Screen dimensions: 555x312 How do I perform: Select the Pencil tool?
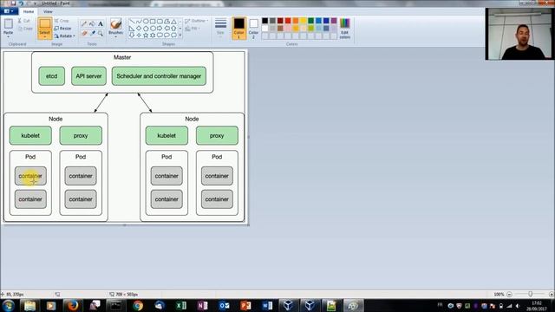point(84,24)
